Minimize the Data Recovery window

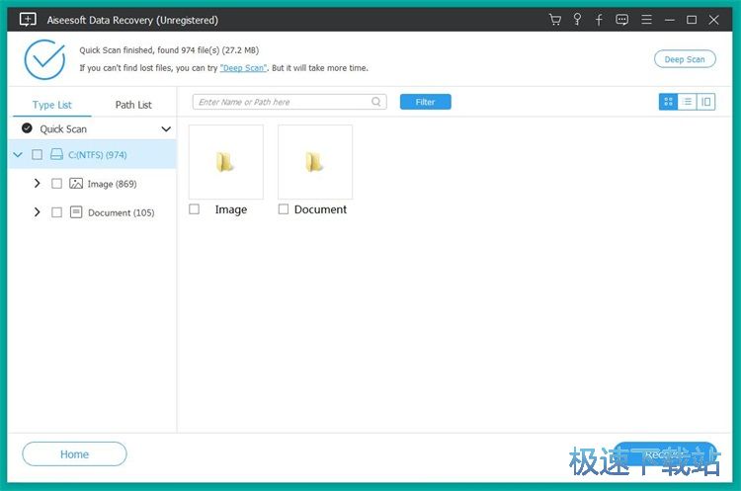click(669, 20)
